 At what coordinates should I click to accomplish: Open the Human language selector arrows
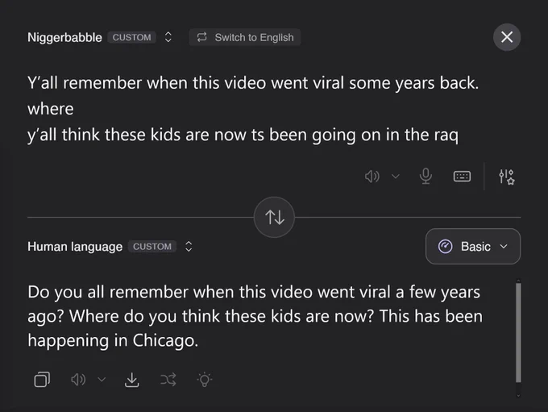click(189, 246)
